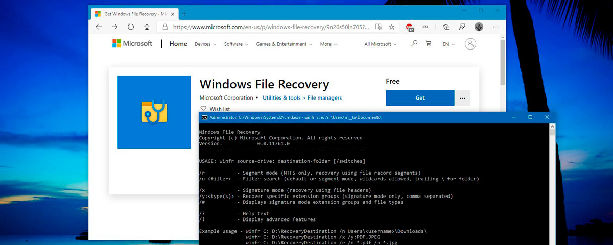Open the browser home page icon
613x245 pixels.
tap(147, 27)
